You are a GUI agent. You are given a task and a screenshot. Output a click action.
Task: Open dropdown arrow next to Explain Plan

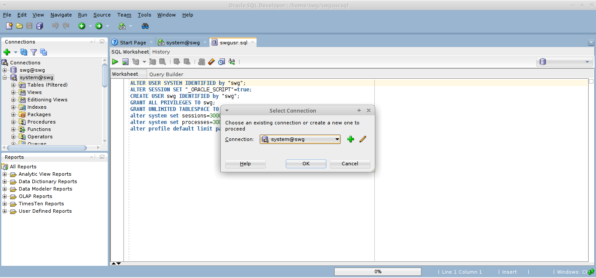[144, 62]
